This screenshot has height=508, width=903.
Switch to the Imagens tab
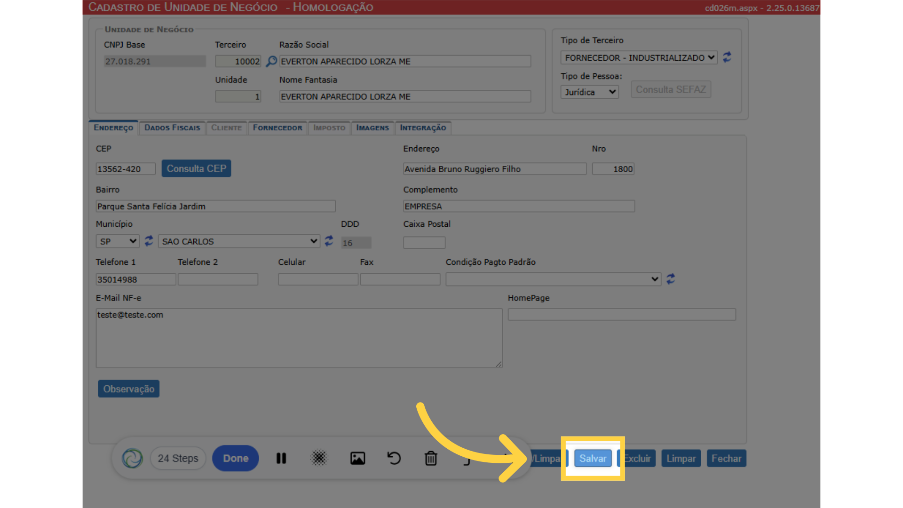tap(372, 127)
